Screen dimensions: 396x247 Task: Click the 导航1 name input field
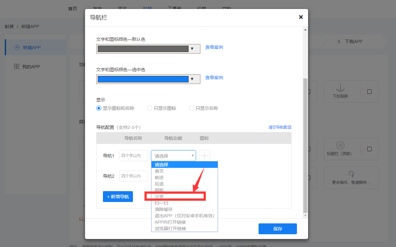coord(133,156)
